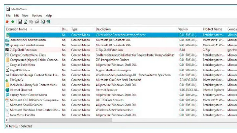Click status bar '36 item(s), 1 Selected'
The width and height of the screenshot is (237, 133).
click(18, 126)
